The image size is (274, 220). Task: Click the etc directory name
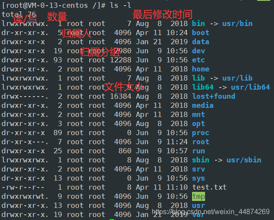click(x=198, y=60)
